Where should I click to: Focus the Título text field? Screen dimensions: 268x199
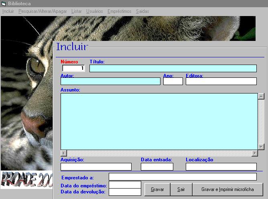point(173,68)
